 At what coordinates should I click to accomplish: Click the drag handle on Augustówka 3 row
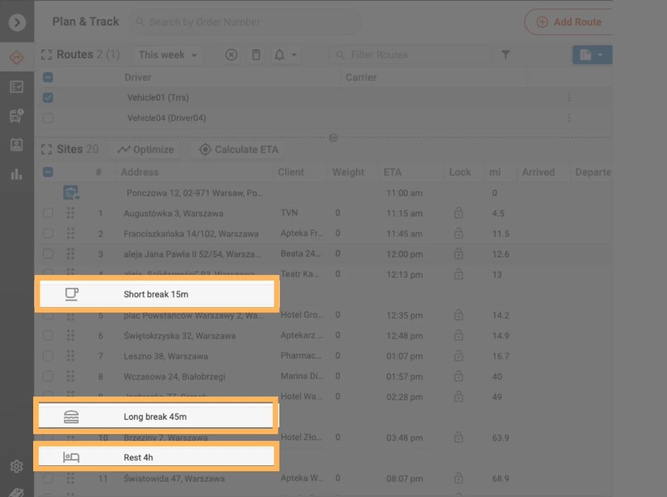71,213
